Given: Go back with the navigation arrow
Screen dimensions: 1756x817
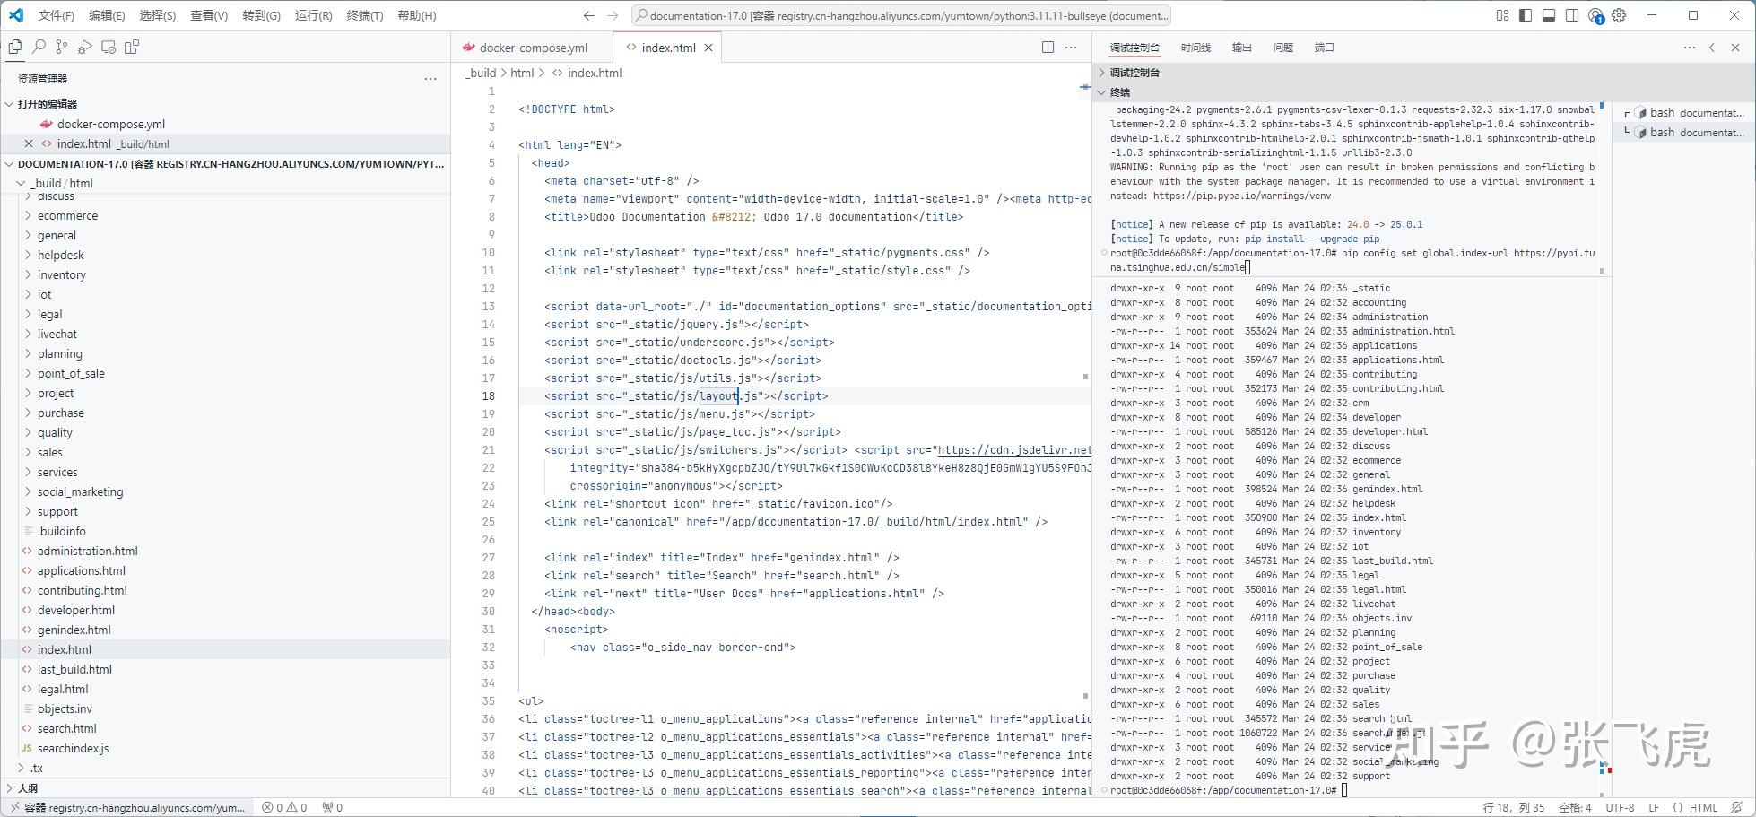Looking at the screenshot, I should click(x=588, y=15).
